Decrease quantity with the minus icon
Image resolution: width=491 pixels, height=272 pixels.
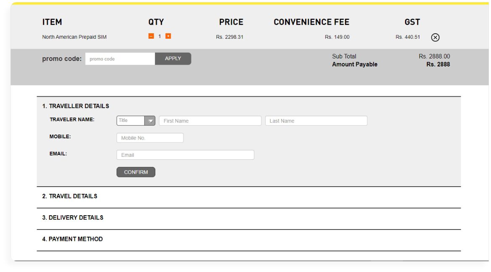point(151,36)
